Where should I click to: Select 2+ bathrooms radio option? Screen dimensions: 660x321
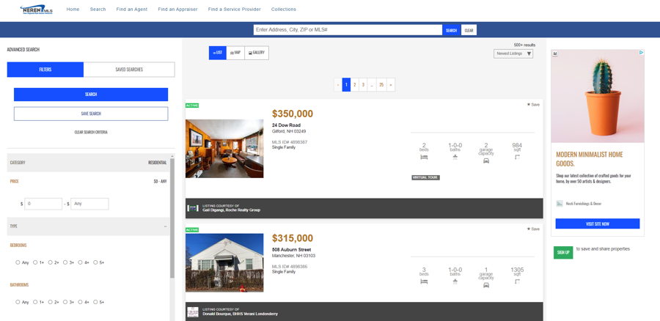tap(50, 302)
